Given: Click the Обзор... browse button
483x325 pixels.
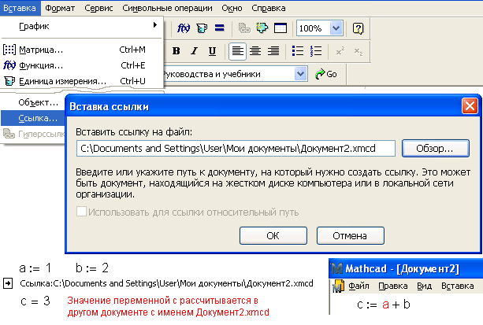Looking at the screenshot, I should [x=436, y=149].
